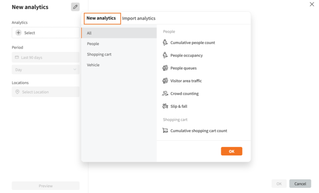
Task: Select the New analytics tab
Action: [x=101, y=18]
